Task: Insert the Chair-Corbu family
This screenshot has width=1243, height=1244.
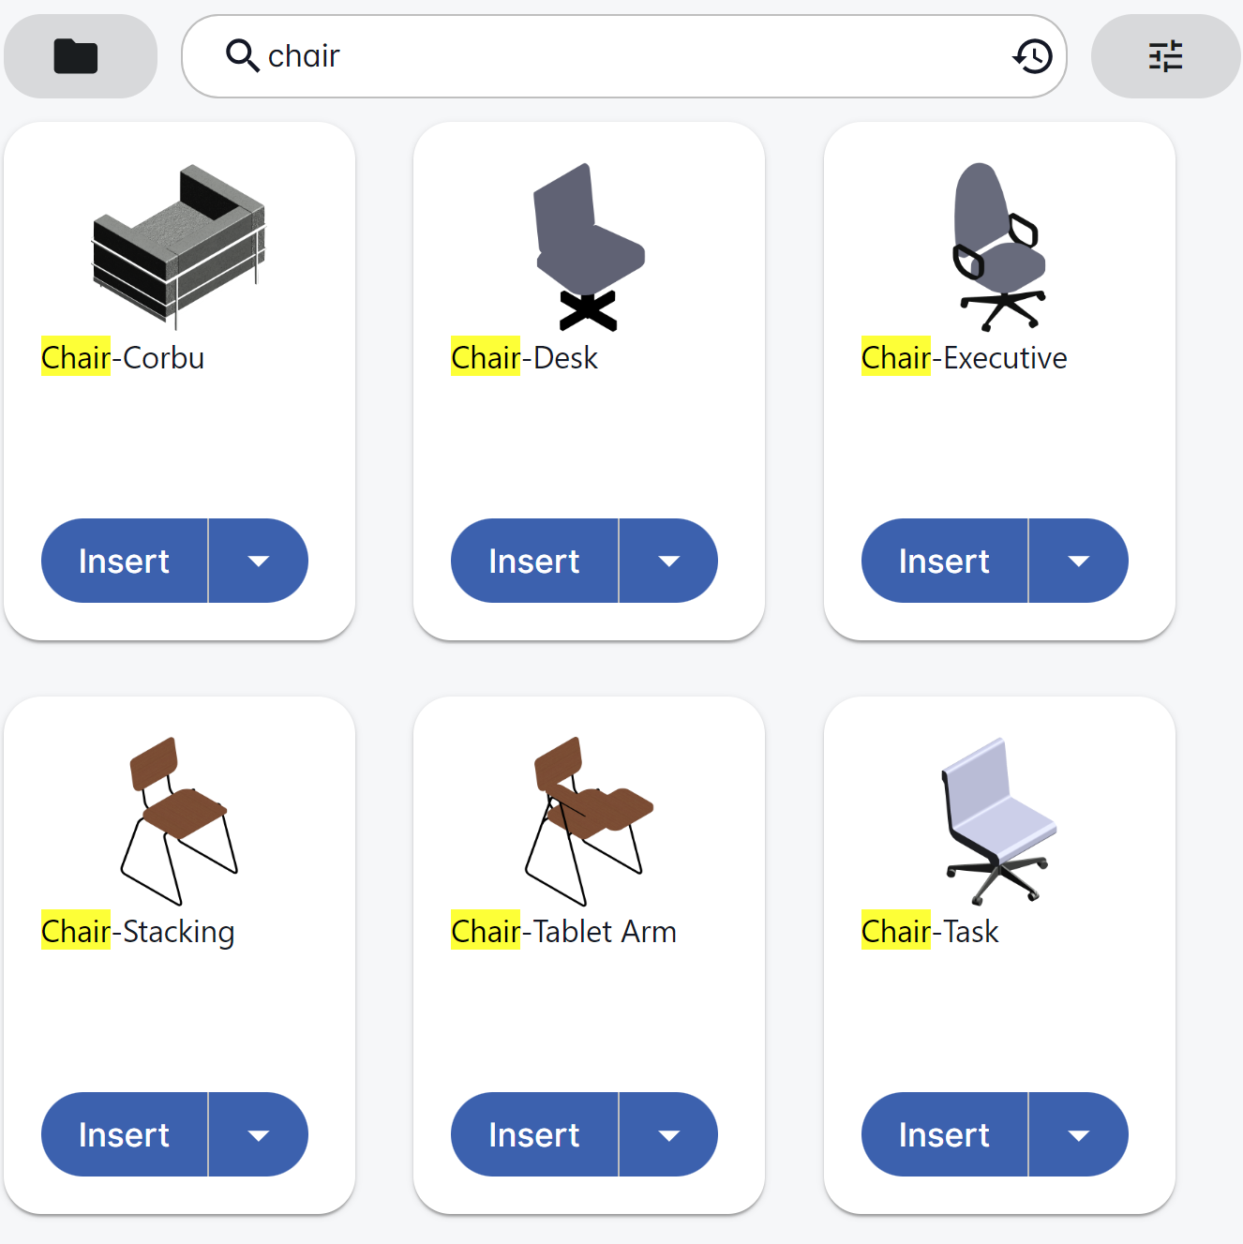Action: tap(125, 561)
